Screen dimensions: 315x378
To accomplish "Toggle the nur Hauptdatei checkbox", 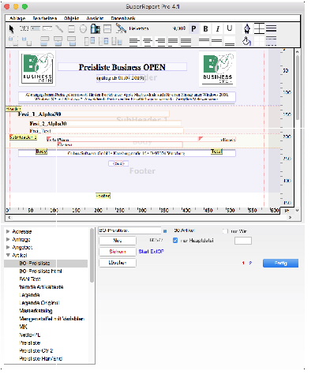I will coord(175,241).
